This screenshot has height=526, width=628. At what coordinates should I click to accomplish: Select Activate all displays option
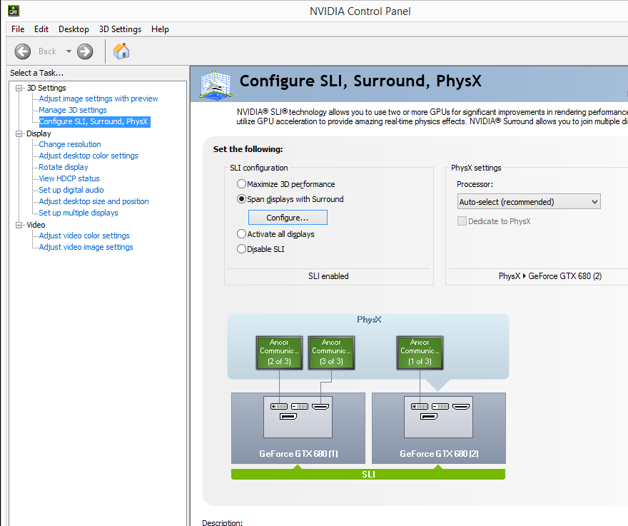275,234
